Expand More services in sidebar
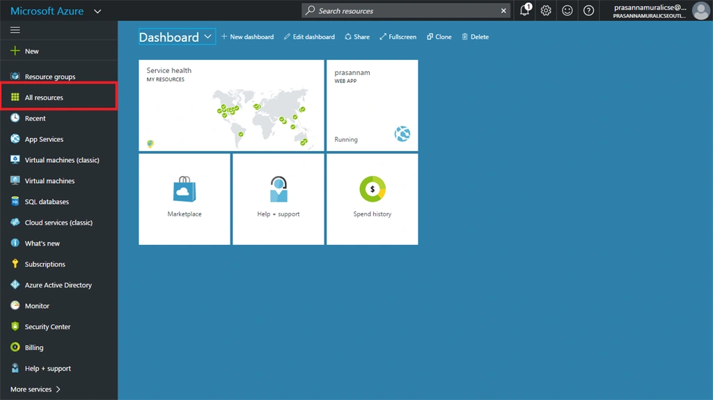Screen dimensions: 713x400 pyautogui.click(x=36, y=389)
